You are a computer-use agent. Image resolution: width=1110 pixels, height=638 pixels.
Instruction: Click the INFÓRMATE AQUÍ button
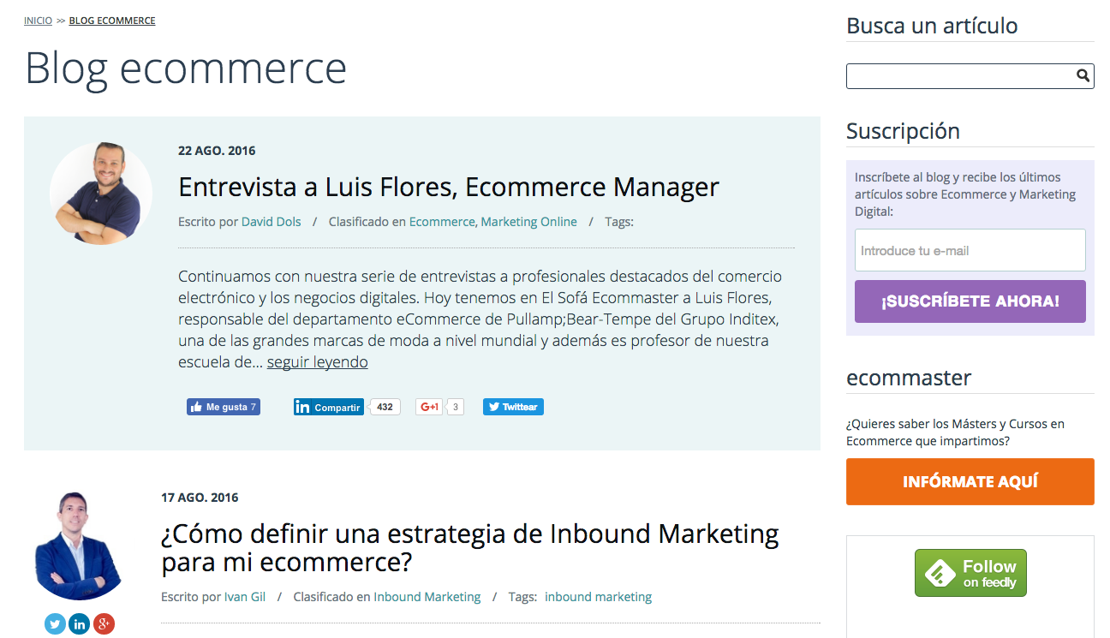tap(970, 481)
